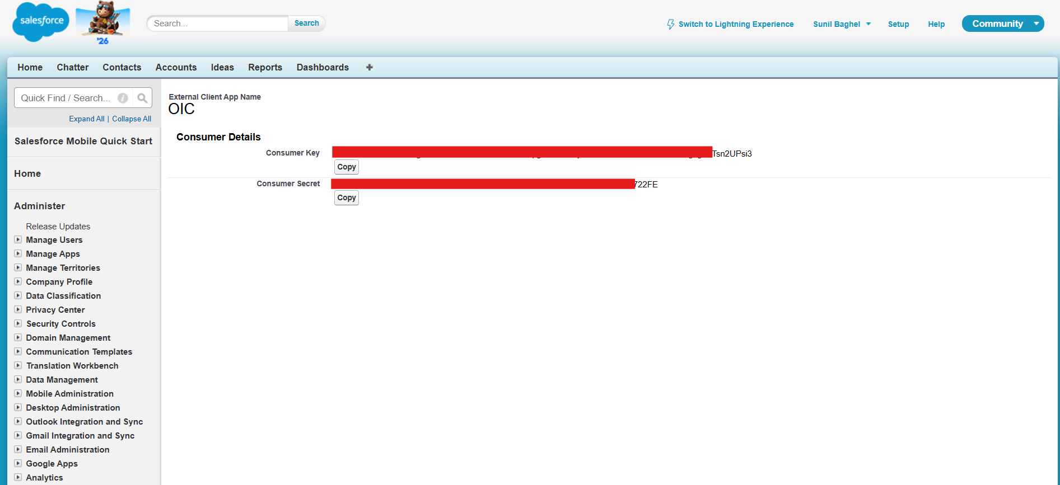Expand the Google Apps section
The width and height of the screenshot is (1060, 485).
[18, 463]
